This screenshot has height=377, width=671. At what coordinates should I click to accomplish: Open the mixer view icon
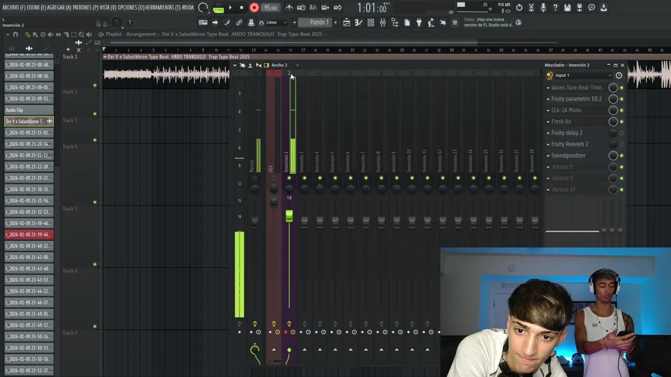383,23
